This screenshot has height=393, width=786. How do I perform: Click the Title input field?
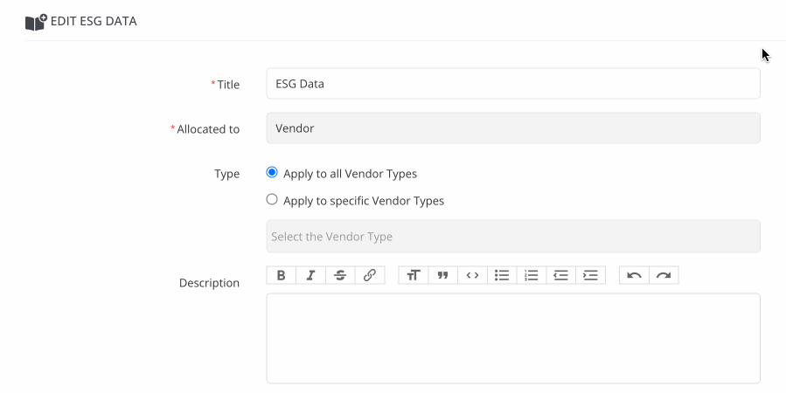tap(512, 84)
